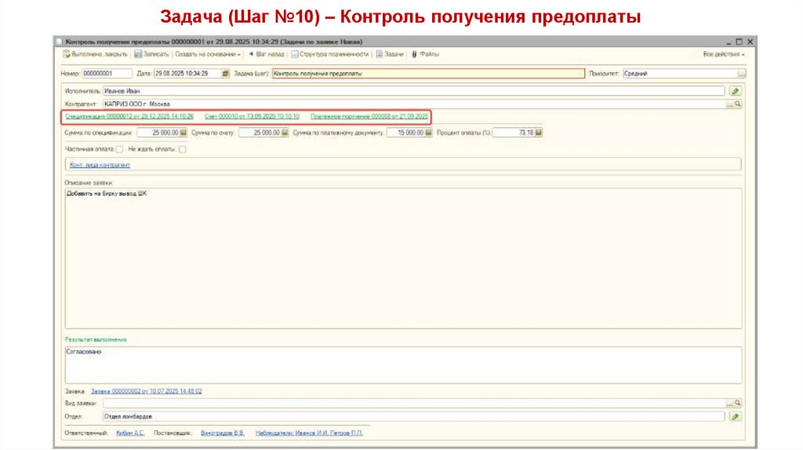Open the 'Контрагент' ellipsis select button
This screenshot has width=803, height=450.
[729, 104]
